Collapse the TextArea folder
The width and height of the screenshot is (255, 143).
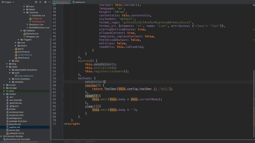click(24, 12)
